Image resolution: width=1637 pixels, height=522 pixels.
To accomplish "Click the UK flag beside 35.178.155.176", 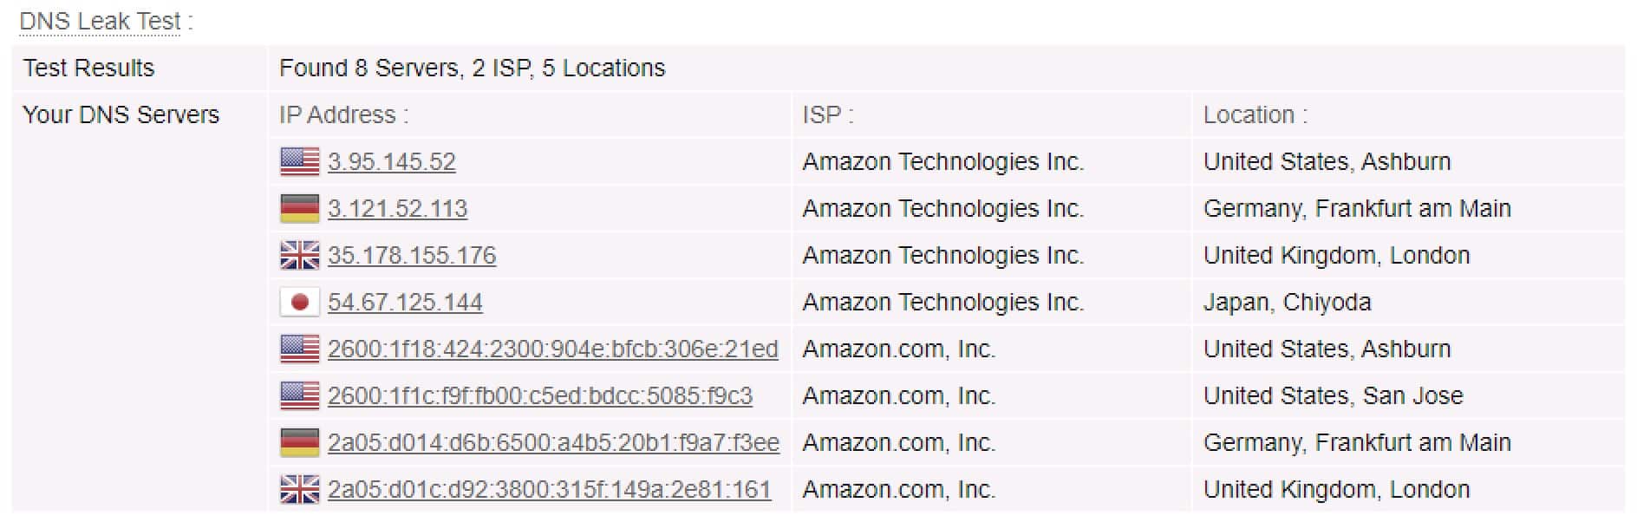I will pos(300,256).
